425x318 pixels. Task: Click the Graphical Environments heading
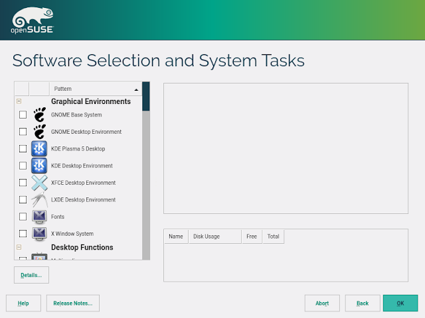[91, 101]
